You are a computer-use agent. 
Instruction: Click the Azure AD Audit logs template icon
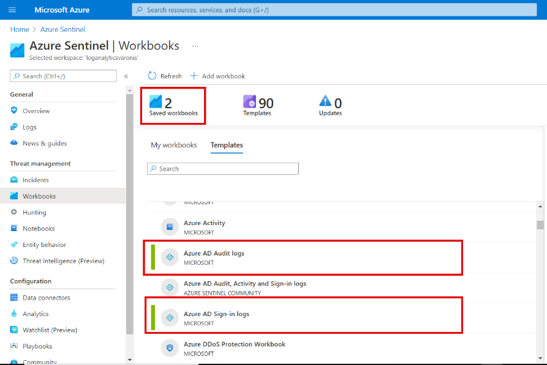[170, 257]
